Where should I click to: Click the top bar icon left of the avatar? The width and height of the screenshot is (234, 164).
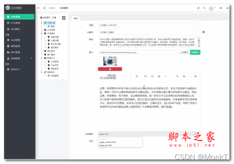204,8
